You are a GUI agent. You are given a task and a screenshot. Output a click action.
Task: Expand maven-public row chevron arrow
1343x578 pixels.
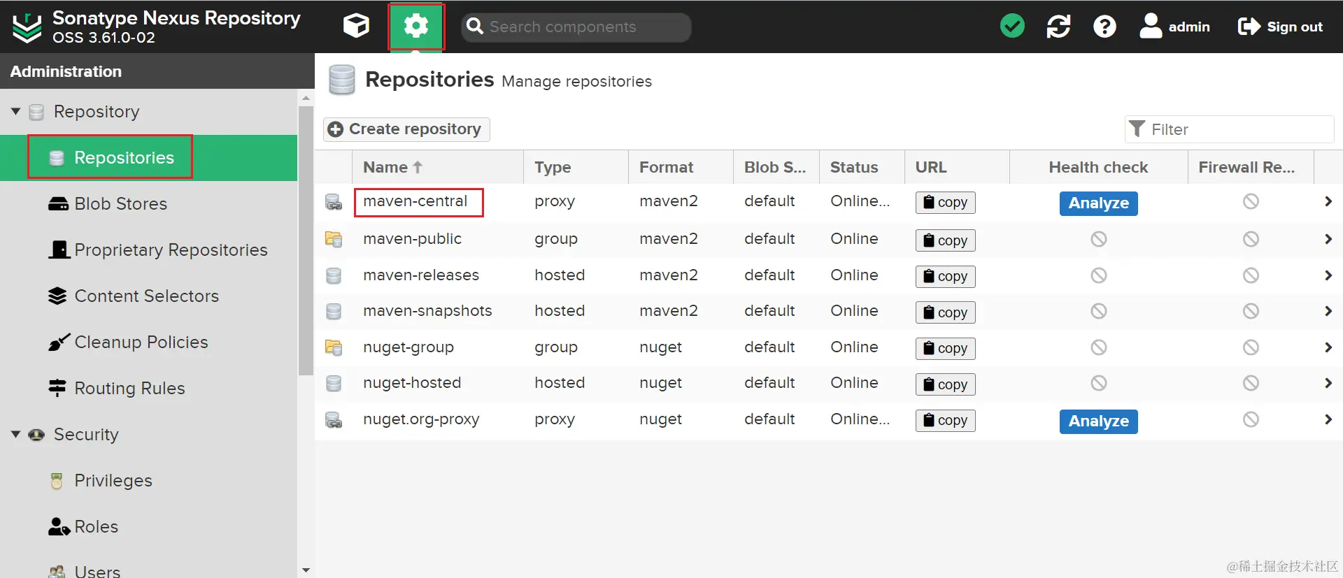pos(1328,239)
